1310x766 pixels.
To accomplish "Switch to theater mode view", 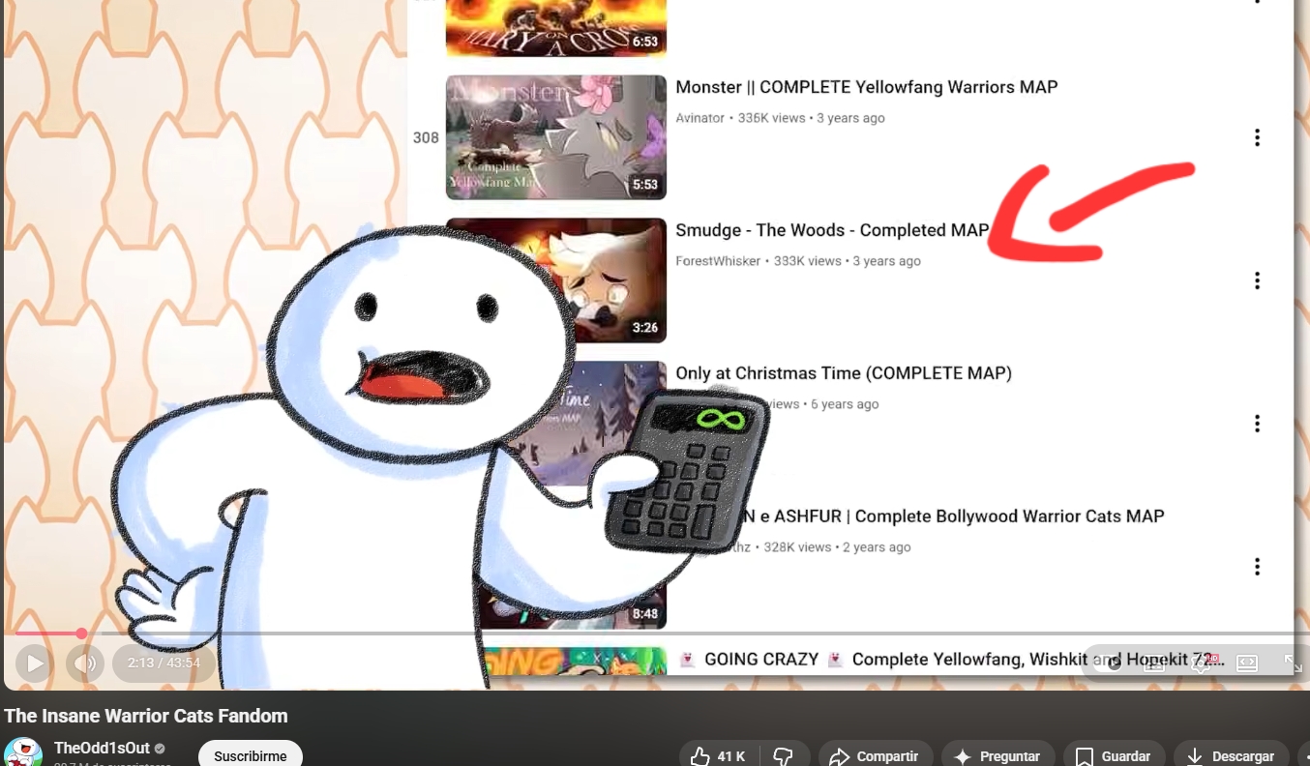I will click(1247, 663).
